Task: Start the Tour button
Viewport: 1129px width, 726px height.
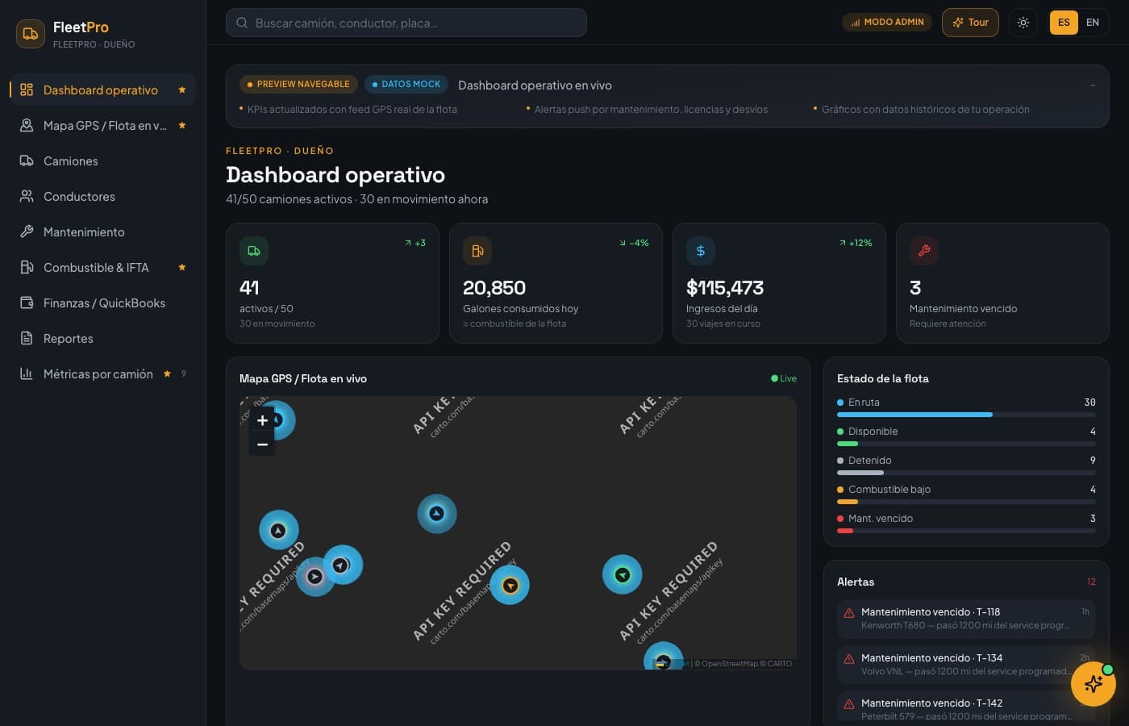Action: (970, 23)
